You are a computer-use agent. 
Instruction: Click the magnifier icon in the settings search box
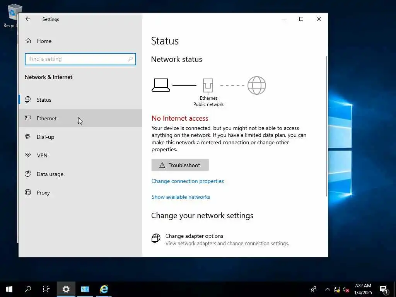tap(130, 59)
